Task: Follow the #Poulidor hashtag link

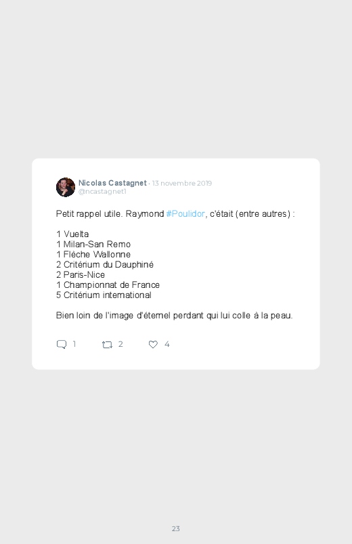Action: [x=185, y=213]
